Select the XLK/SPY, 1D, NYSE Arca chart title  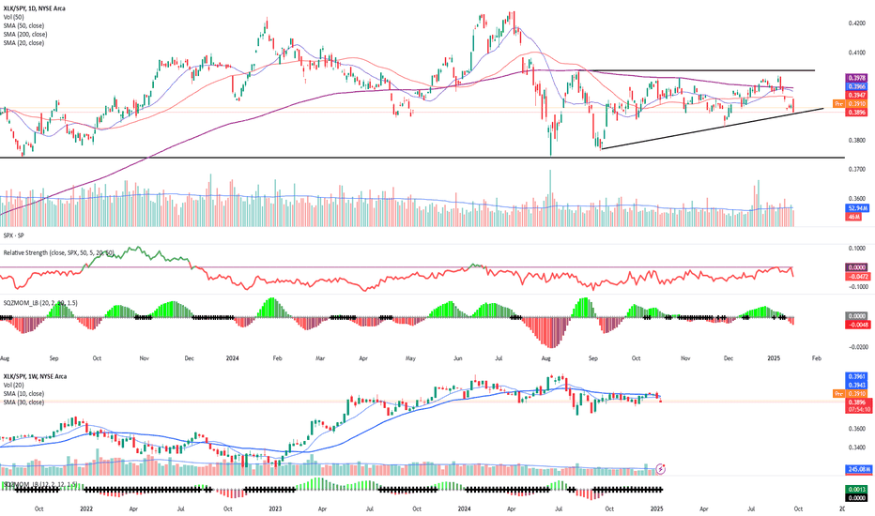[34, 8]
